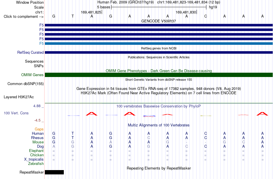Open 'RefSeq genes from NCBI' track title
Image resolution: width=273 pixels, height=179 pixels.
click(x=159, y=48)
